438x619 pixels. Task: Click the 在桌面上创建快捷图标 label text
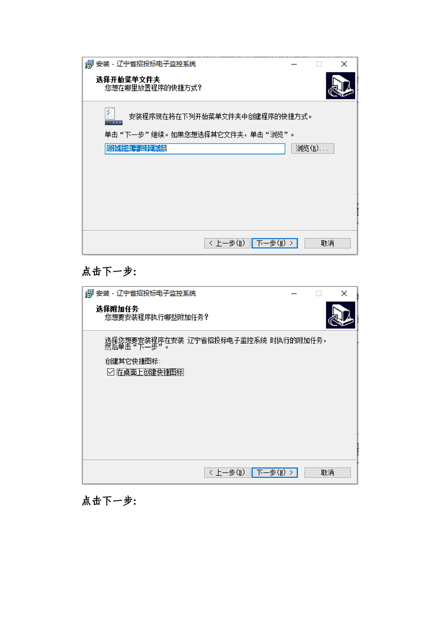pyautogui.click(x=150, y=372)
